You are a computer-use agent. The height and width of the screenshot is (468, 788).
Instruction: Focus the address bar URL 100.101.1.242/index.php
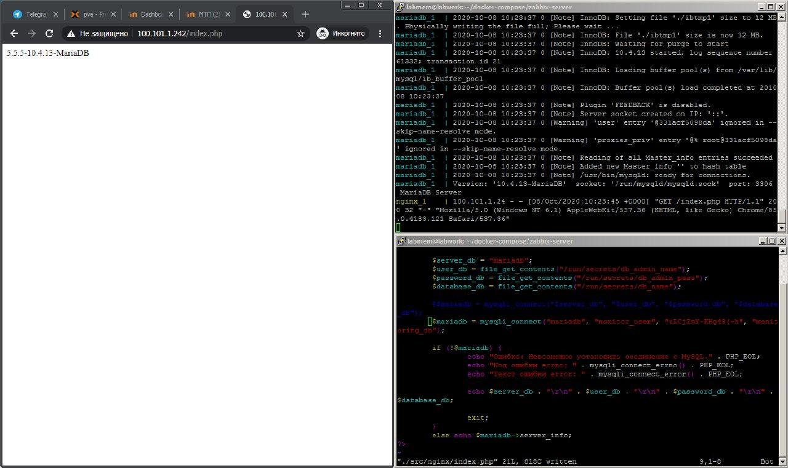point(180,33)
